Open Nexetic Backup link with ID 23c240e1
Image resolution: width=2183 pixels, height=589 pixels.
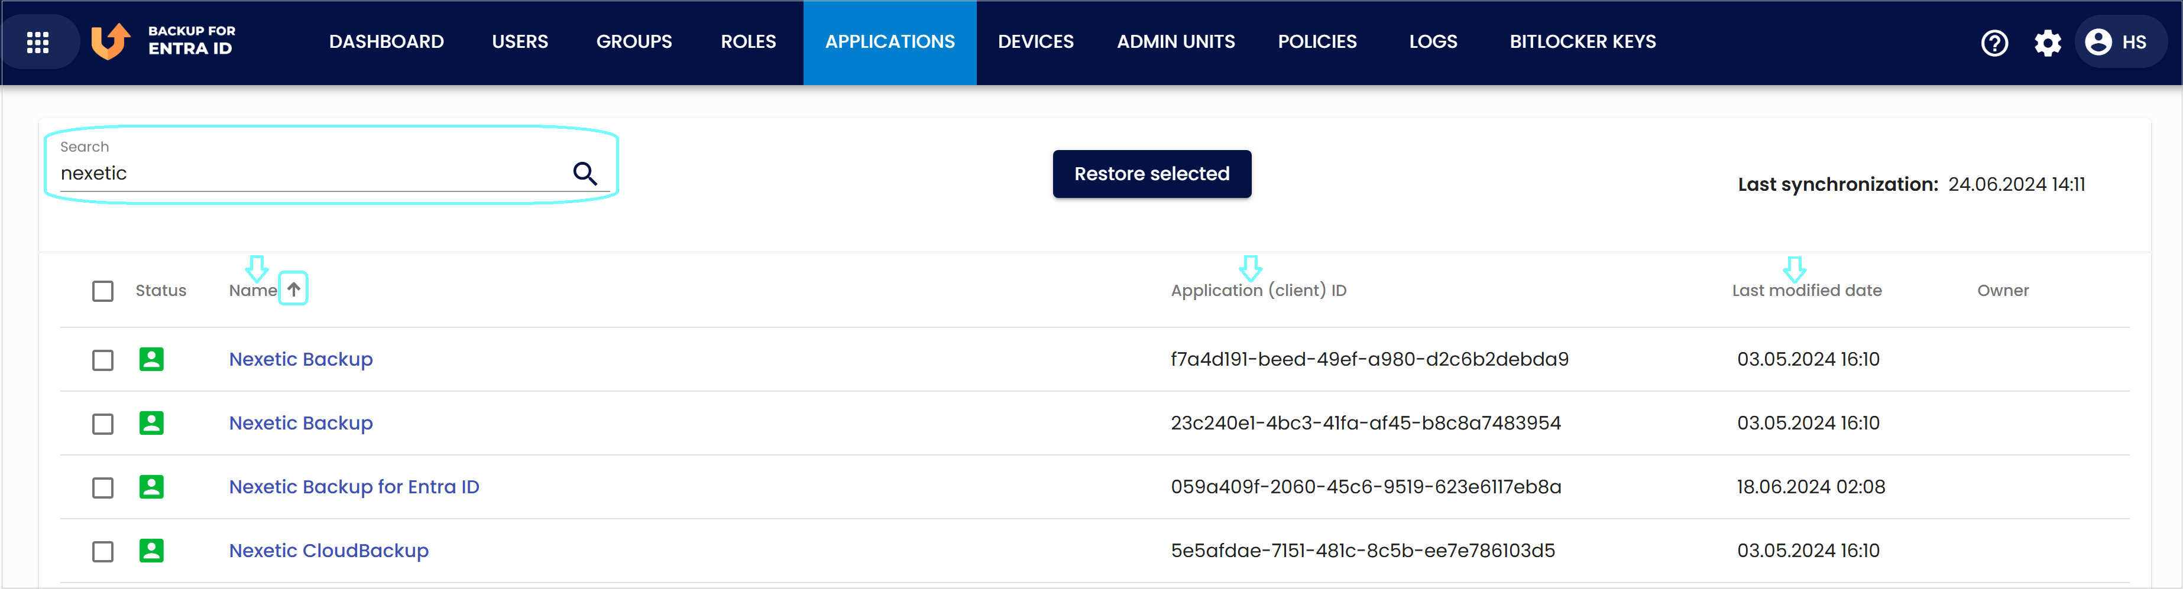[x=301, y=422]
